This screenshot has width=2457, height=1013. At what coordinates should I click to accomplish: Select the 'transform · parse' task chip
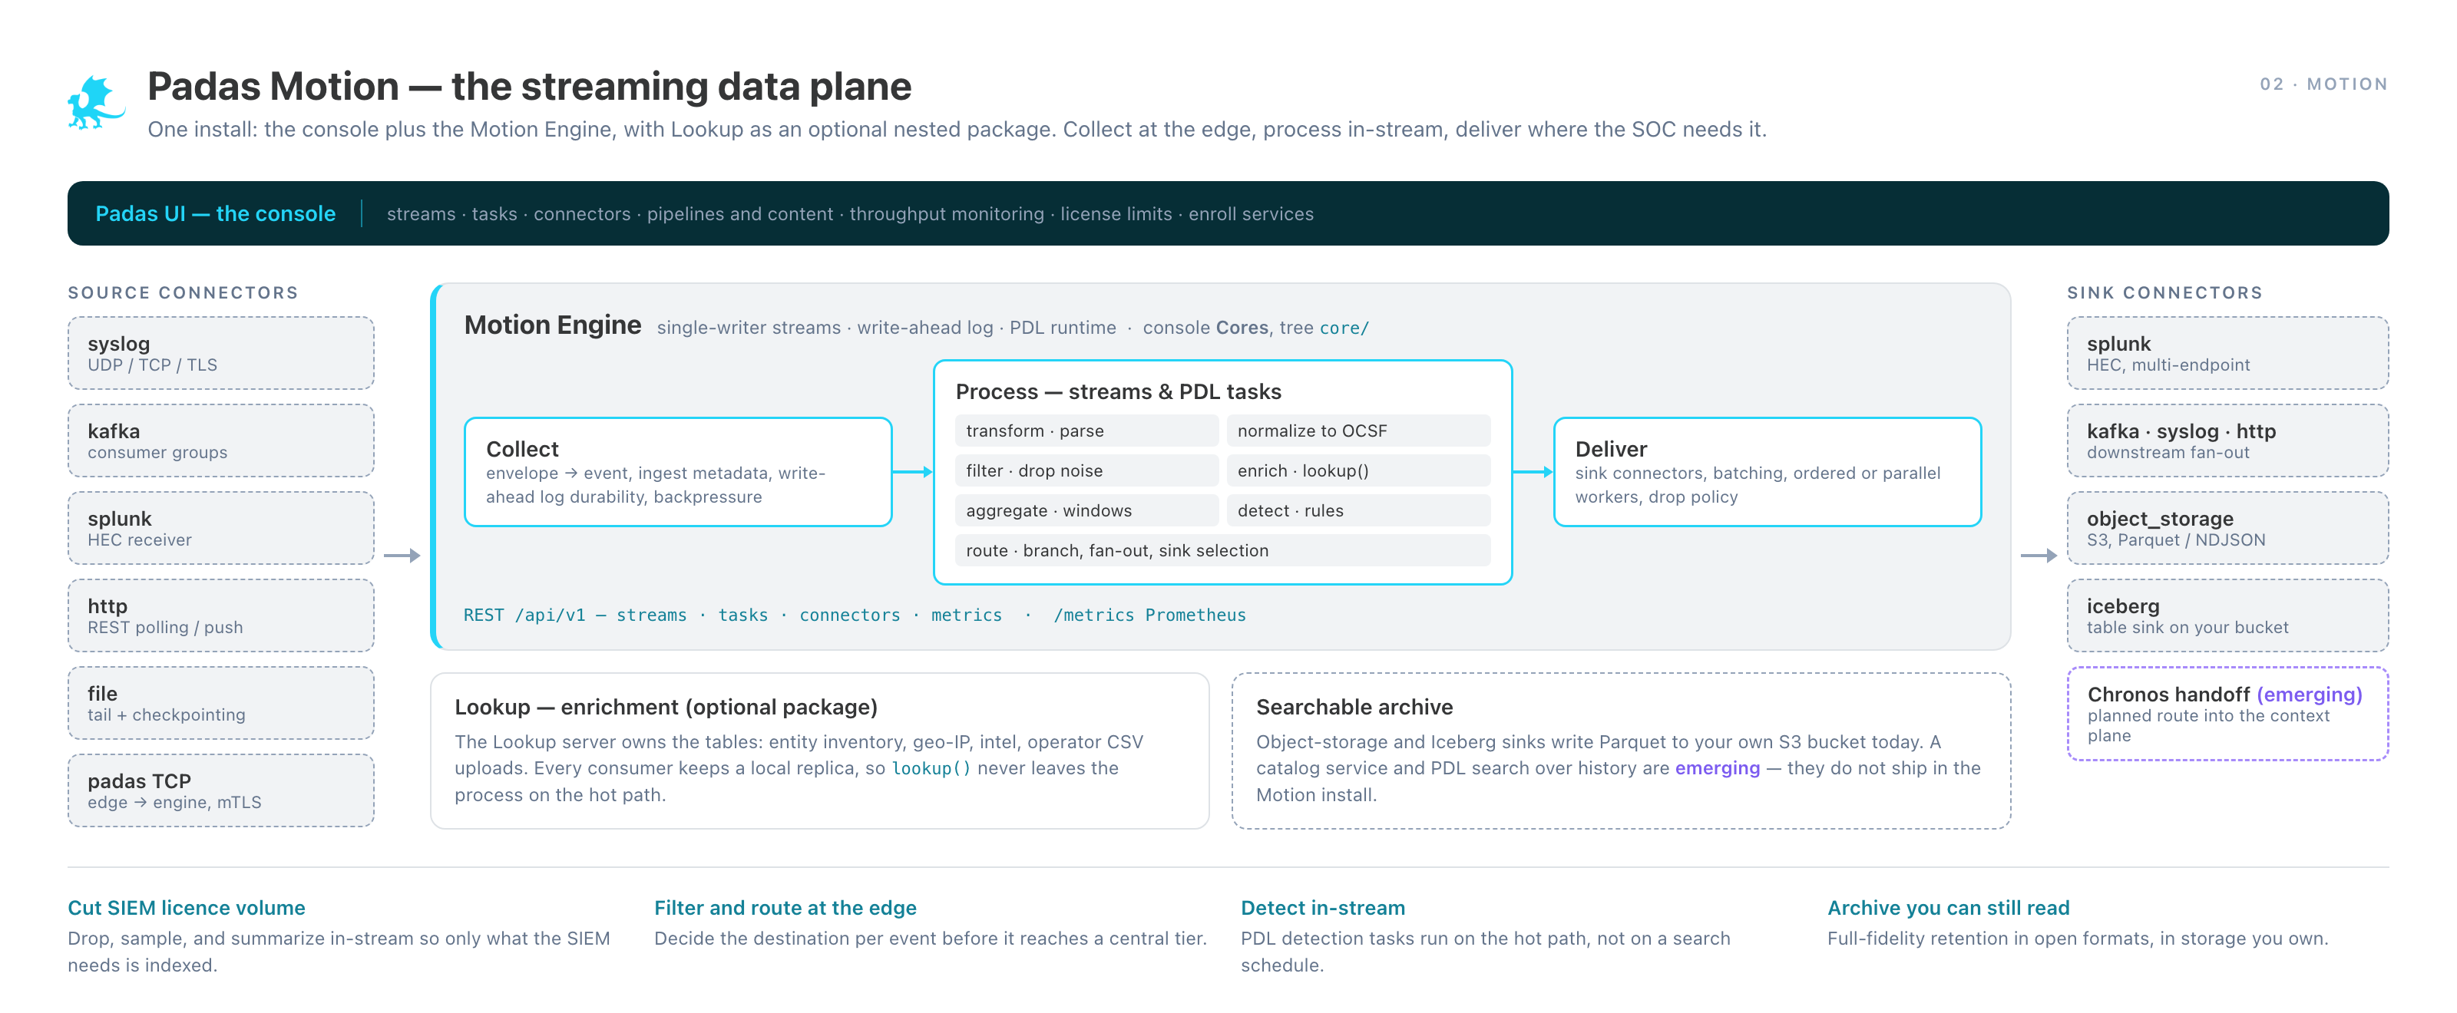point(1086,431)
